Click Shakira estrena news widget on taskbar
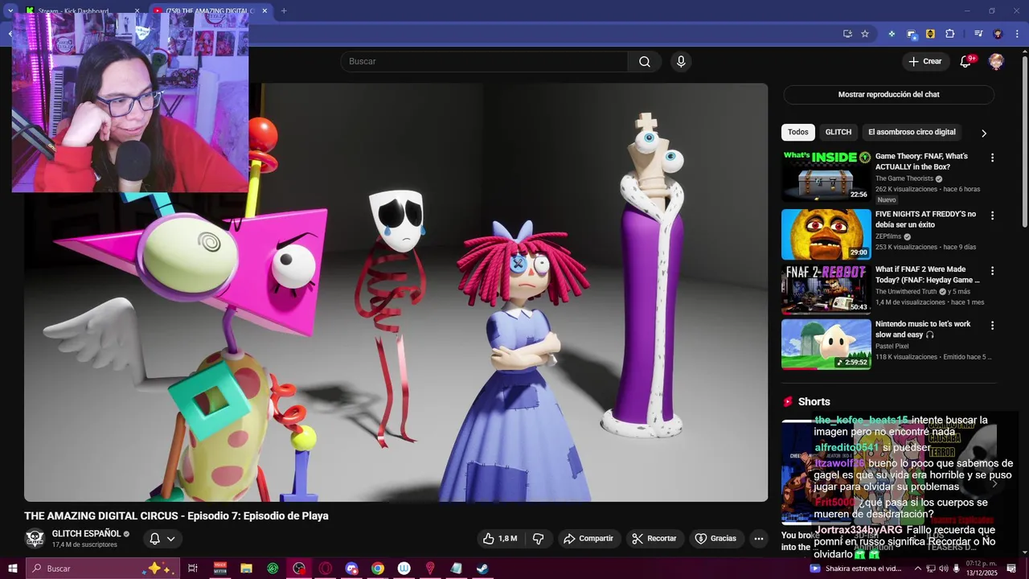The width and height of the screenshot is (1029, 579). (856, 569)
